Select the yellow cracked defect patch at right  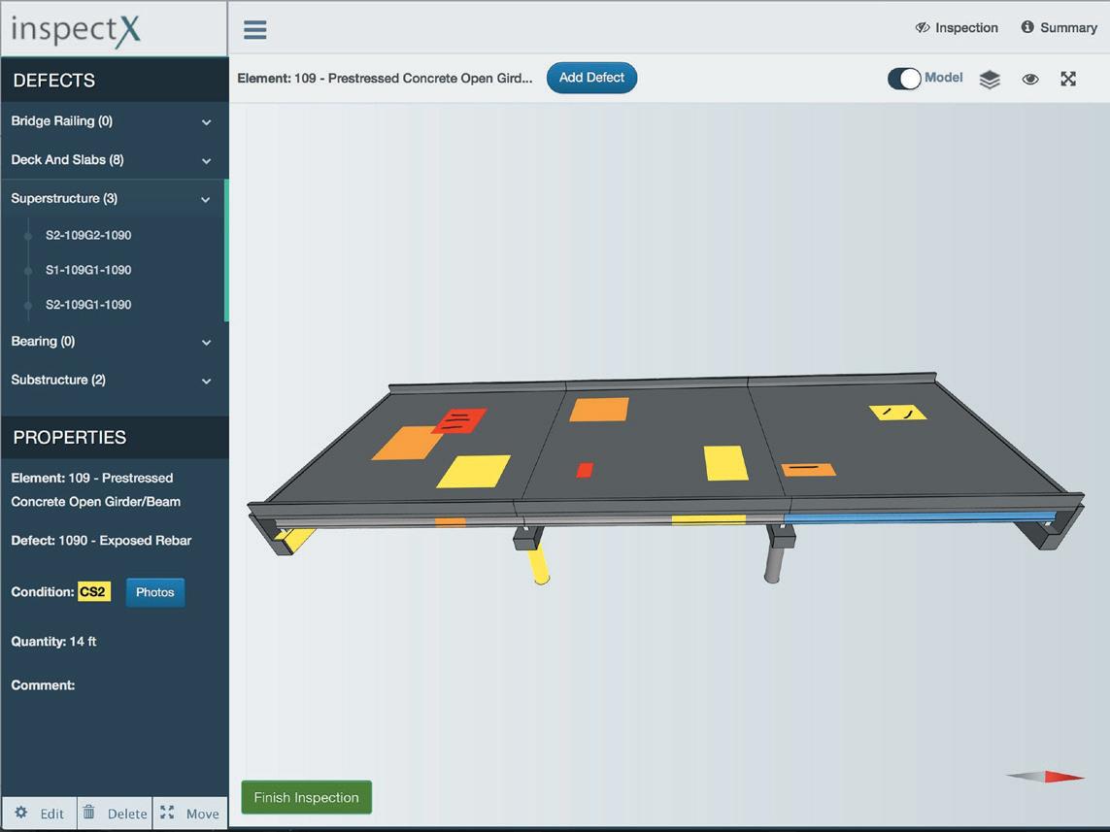click(x=897, y=412)
